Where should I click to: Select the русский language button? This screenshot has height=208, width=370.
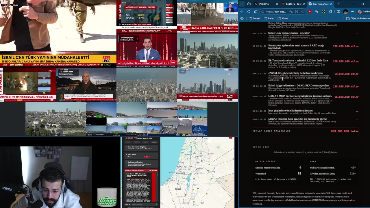point(154,142)
